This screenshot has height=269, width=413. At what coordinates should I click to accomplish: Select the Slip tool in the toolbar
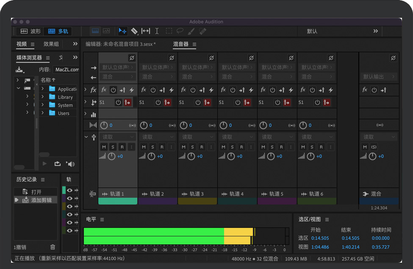[x=146, y=31]
